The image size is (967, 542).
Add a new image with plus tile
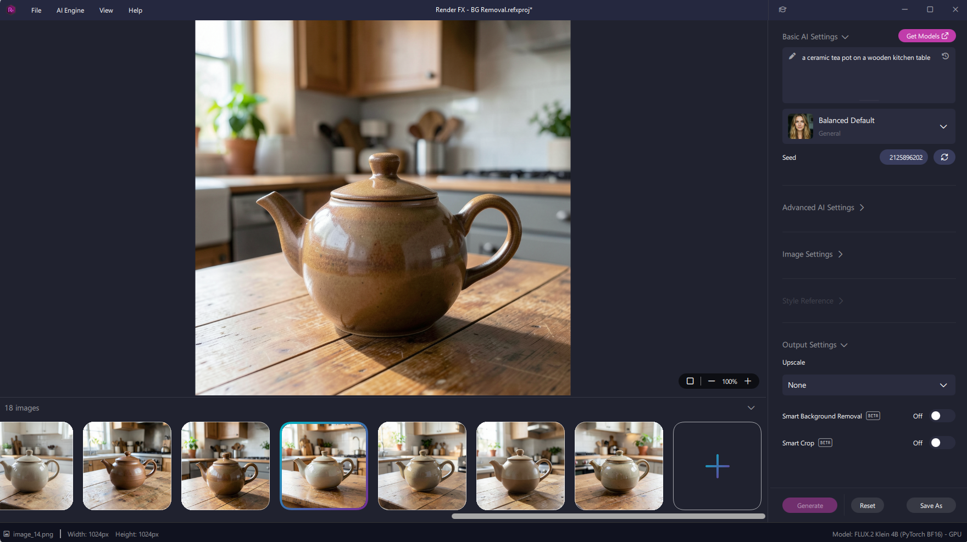point(717,466)
